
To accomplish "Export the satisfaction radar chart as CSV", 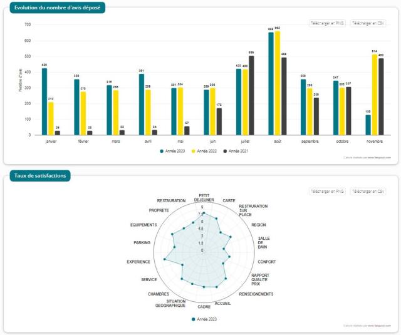I will coord(368,191).
